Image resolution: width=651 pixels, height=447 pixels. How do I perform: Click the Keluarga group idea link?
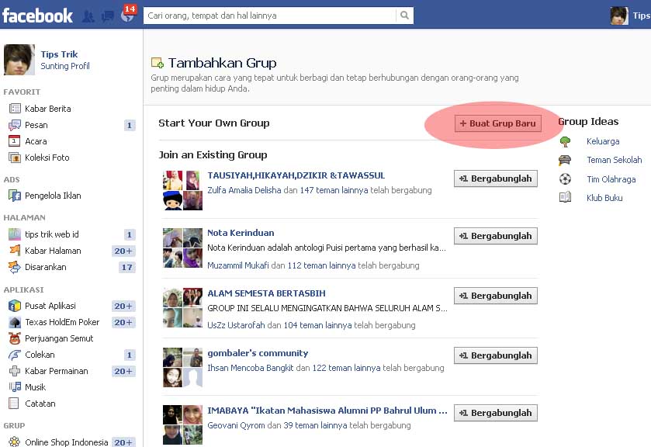coord(603,141)
